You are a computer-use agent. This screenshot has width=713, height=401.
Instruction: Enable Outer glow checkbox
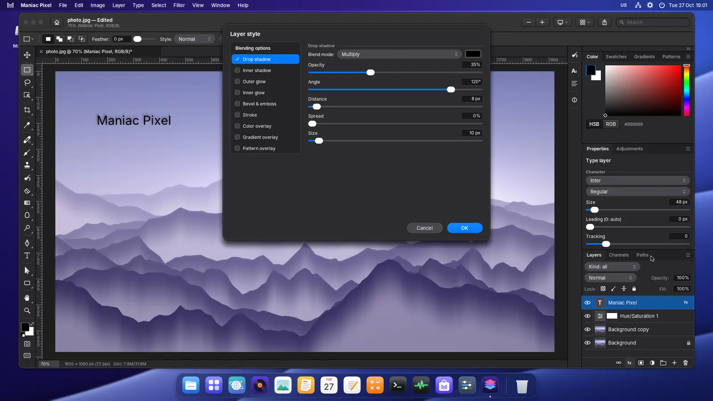pyautogui.click(x=238, y=82)
